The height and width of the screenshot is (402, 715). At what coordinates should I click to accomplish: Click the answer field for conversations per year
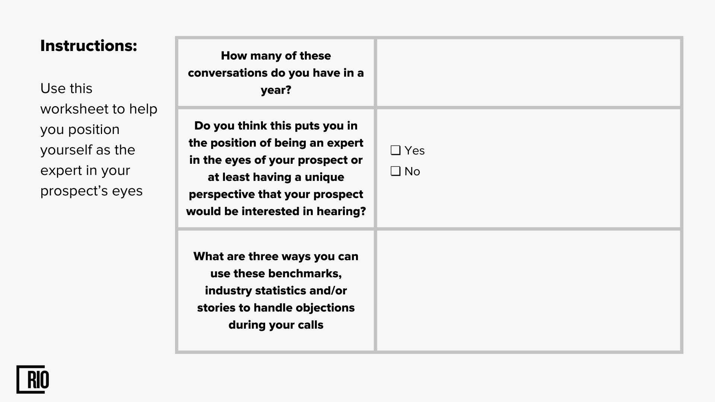click(x=528, y=73)
